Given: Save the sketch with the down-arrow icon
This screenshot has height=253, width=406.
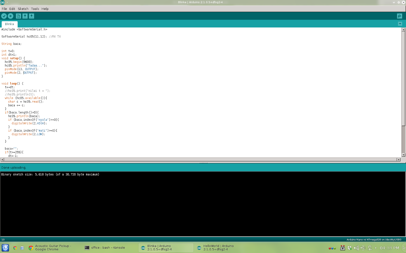Looking at the screenshot, I should pos(31,16).
